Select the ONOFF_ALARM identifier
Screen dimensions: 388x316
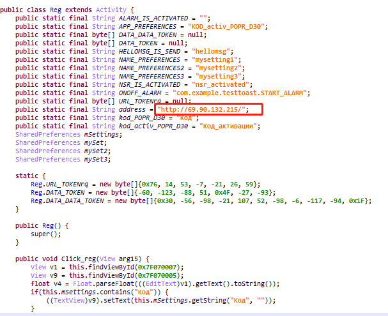(140, 93)
